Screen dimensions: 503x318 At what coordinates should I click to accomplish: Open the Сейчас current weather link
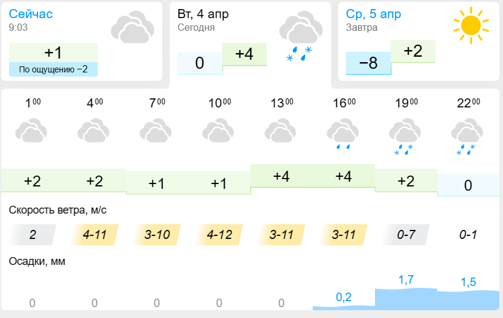tap(30, 14)
